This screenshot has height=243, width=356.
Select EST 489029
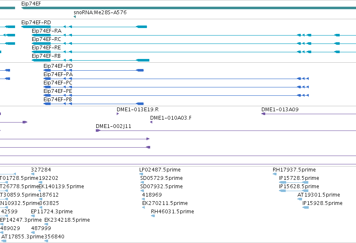10,228
